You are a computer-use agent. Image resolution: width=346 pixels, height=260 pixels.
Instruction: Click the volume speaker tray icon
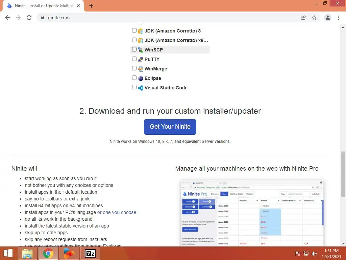tap(314, 254)
